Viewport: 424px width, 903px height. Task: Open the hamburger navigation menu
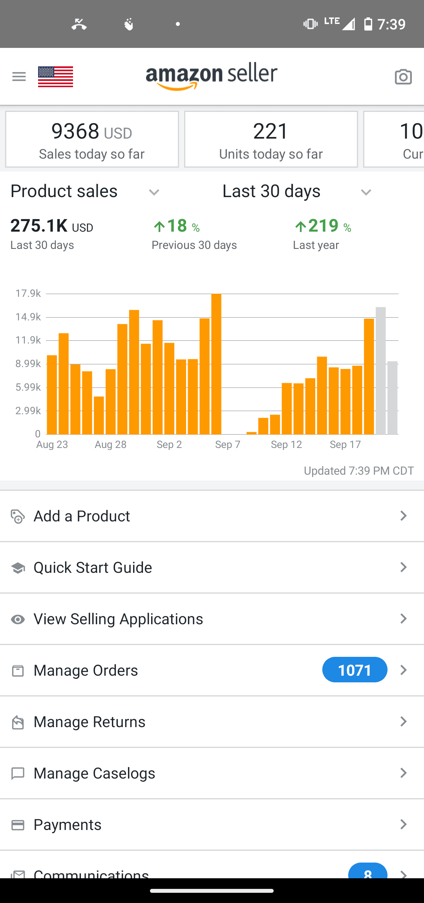[19, 77]
